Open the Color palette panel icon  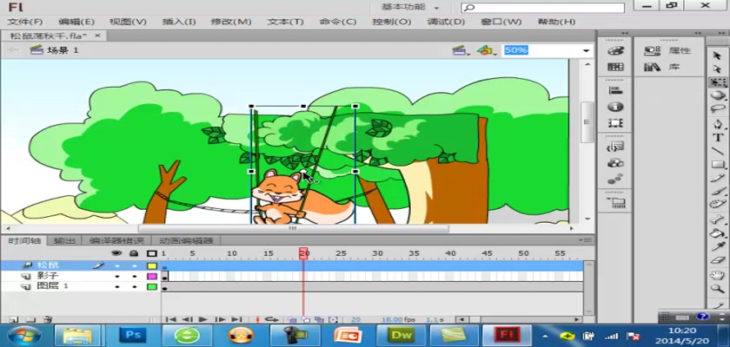[x=615, y=50]
